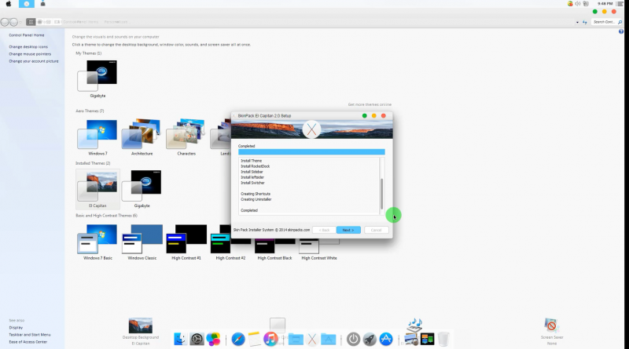Click the refresh arrows beside address bar
Screen dimensions: 629x349
click(584, 22)
